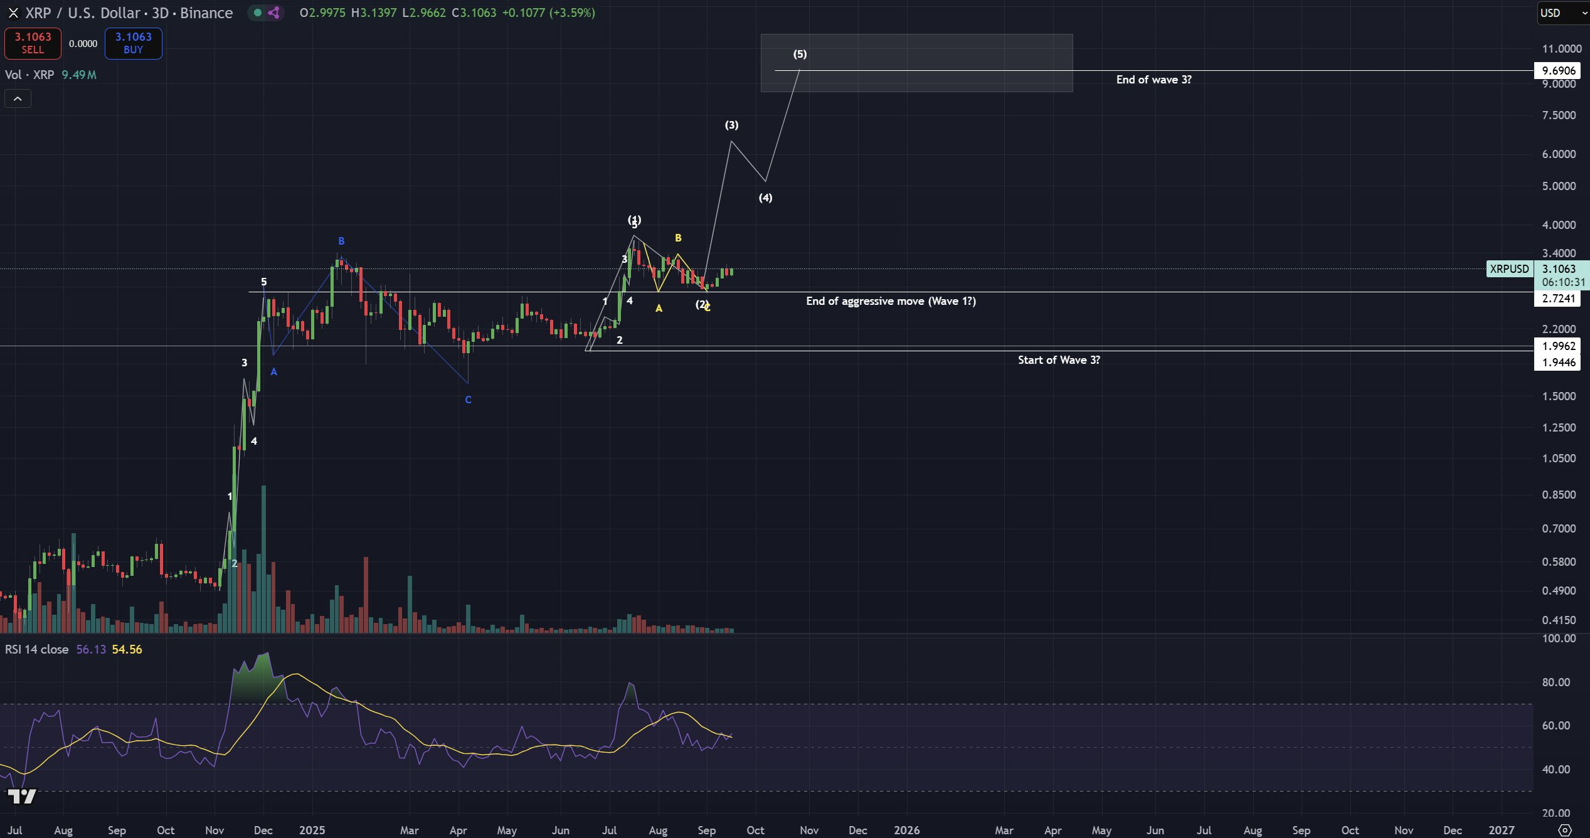Click the 0.0000 spread value

[83, 43]
